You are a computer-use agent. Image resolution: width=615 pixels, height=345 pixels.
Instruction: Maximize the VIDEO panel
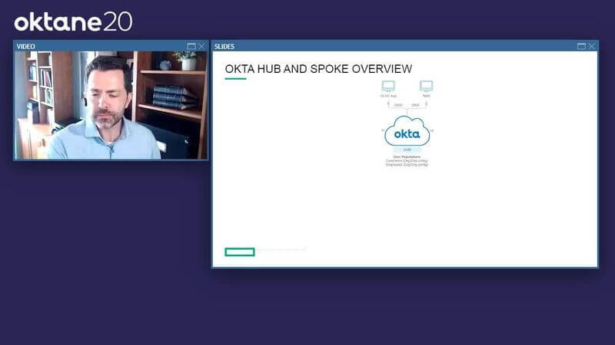coord(191,46)
